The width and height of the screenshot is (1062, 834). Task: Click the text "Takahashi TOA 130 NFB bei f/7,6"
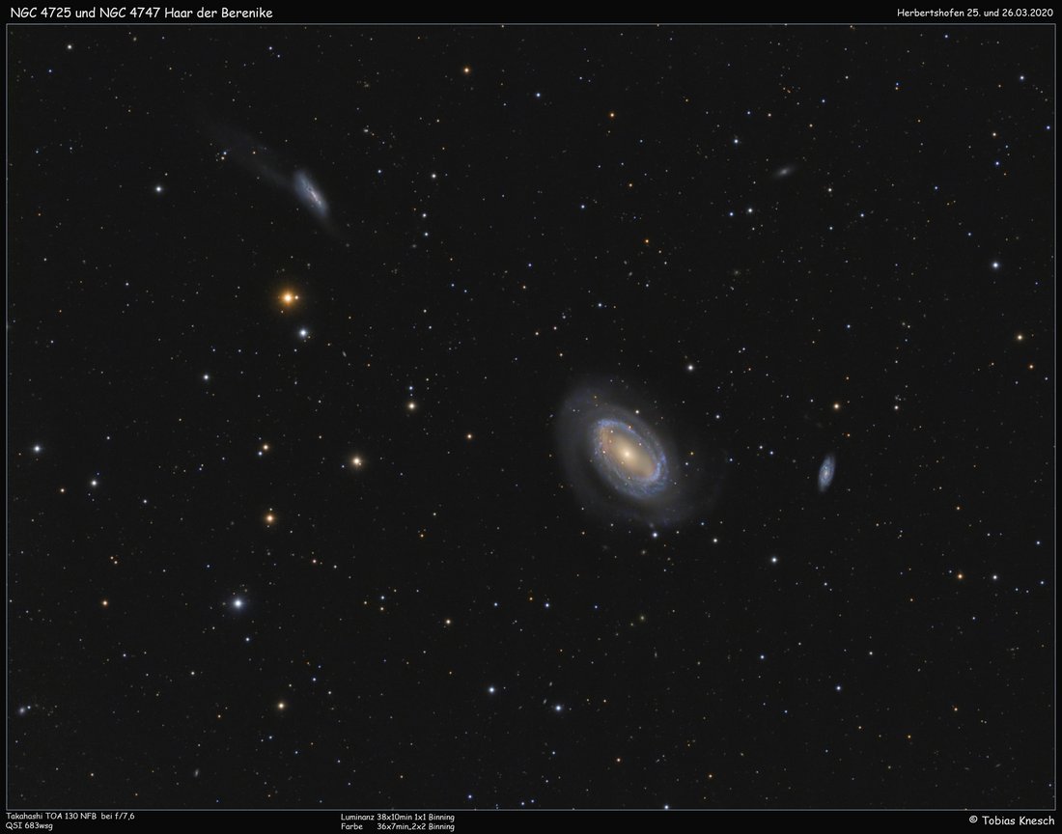(x=70, y=817)
